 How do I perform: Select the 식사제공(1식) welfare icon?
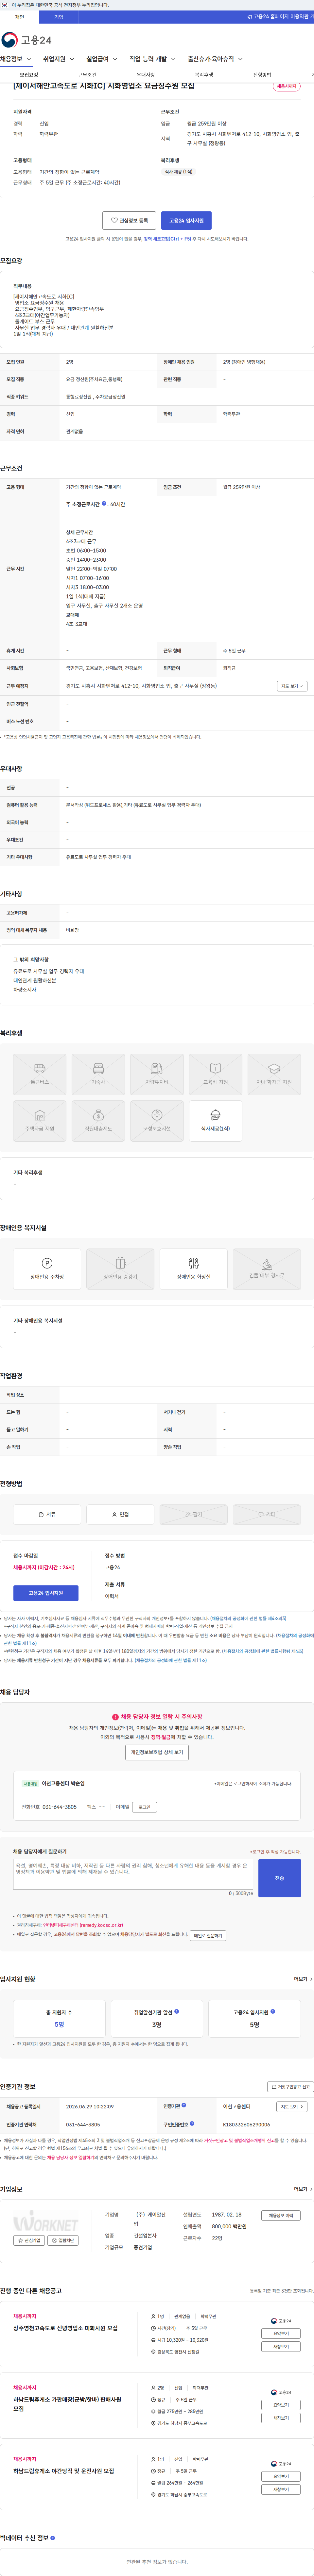pyautogui.click(x=215, y=1121)
